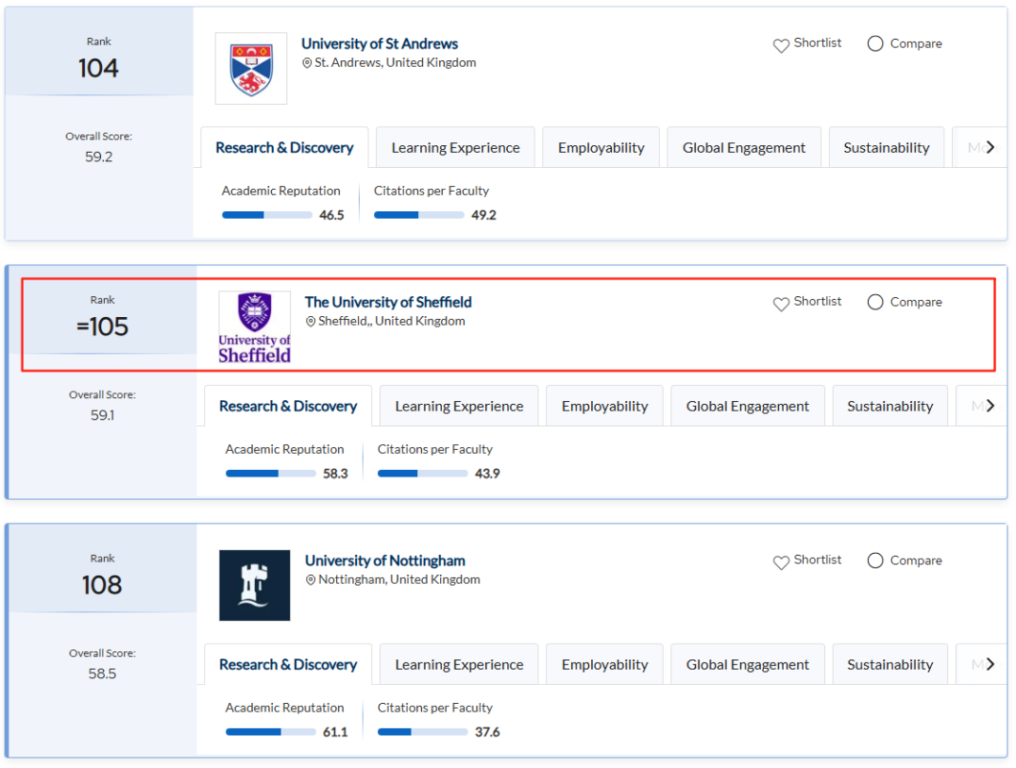The height and width of the screenshot is (768, 1016).
Task: View Nottingham Global Engagement tab
Action: tap(748, 664)
